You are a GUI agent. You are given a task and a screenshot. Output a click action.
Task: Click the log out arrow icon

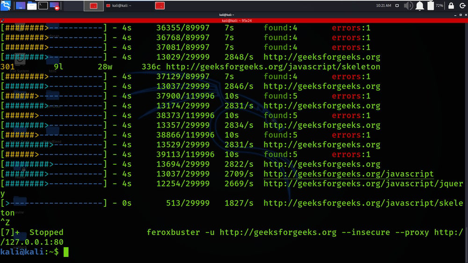pyautogui.click(x=462, y=6)
